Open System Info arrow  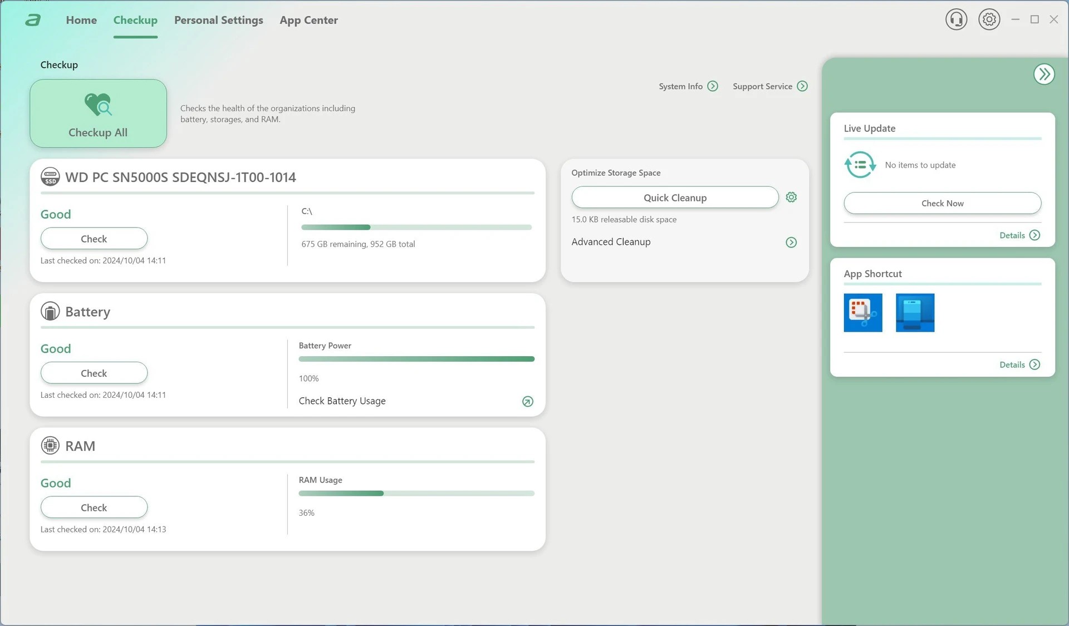coord(713,86)
